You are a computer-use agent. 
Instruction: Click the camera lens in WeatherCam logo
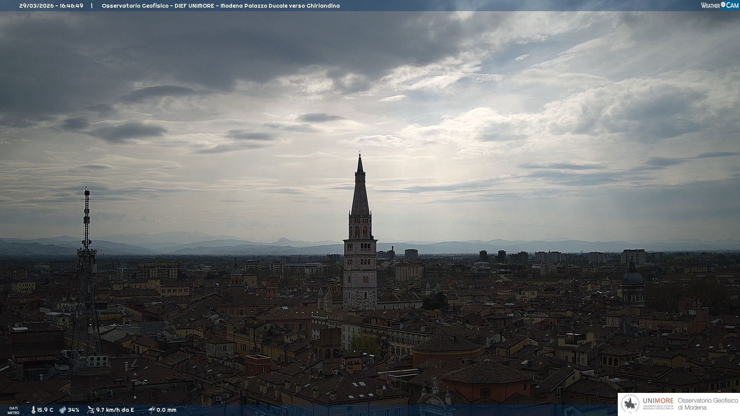coord(723,5)
